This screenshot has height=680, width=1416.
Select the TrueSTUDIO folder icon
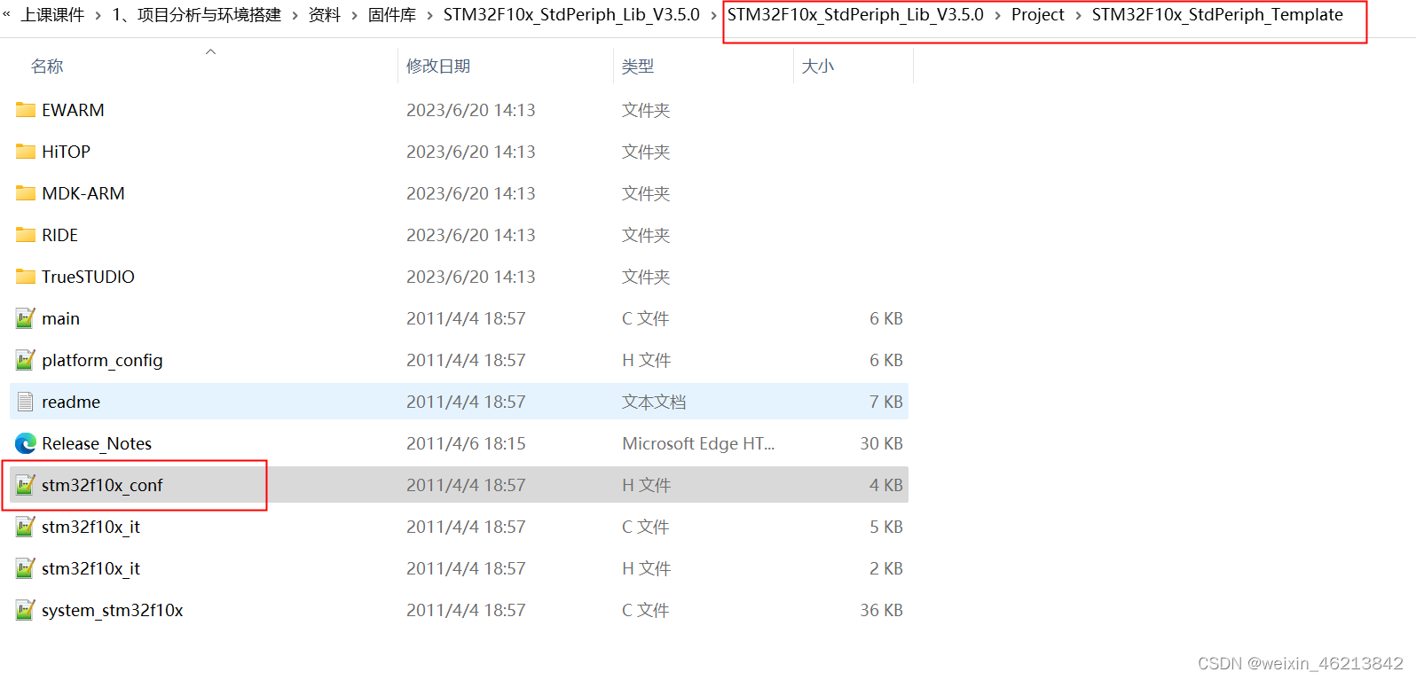[26, 277]
